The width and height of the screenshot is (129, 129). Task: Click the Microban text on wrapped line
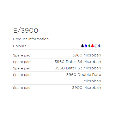(92, 81)
